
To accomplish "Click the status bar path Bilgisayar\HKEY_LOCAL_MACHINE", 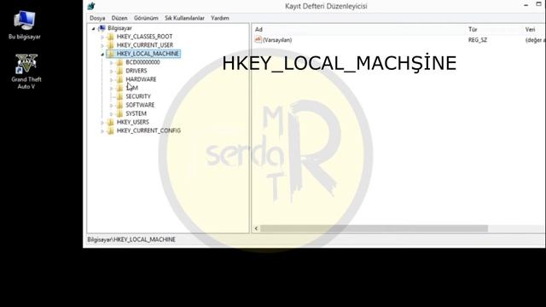I will click(x=131, y=240).
